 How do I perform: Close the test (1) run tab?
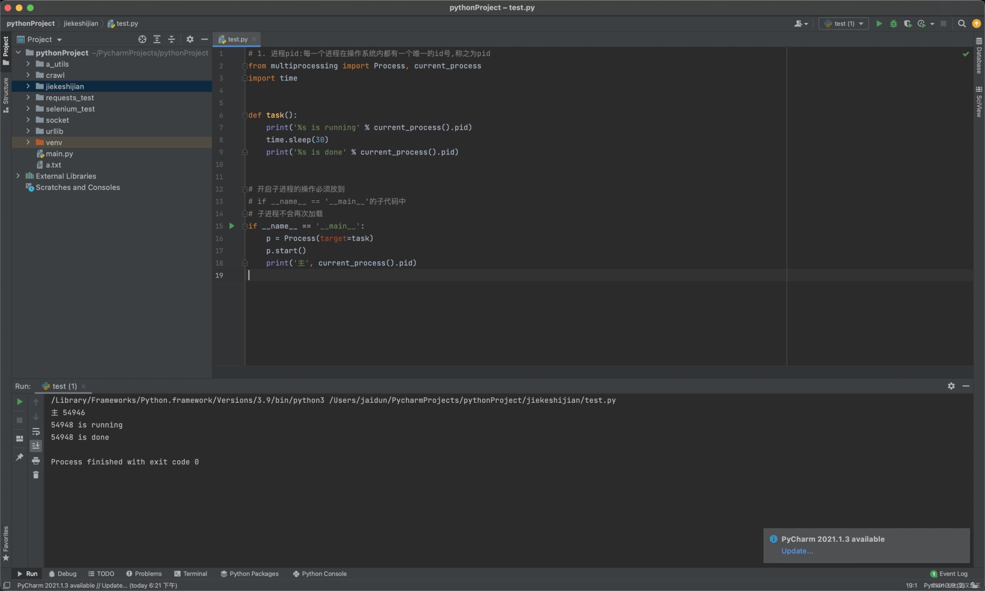(83, 386)
